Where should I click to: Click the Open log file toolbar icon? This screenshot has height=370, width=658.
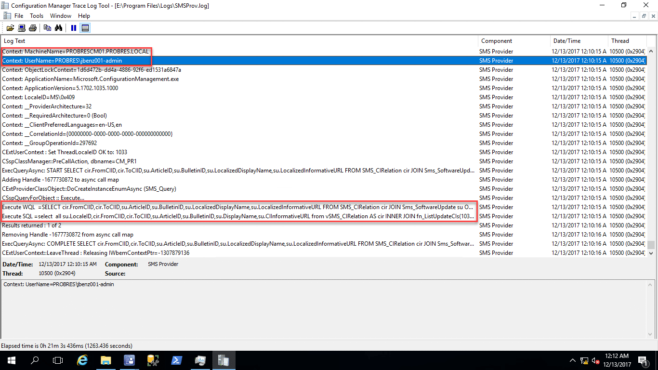10,28
